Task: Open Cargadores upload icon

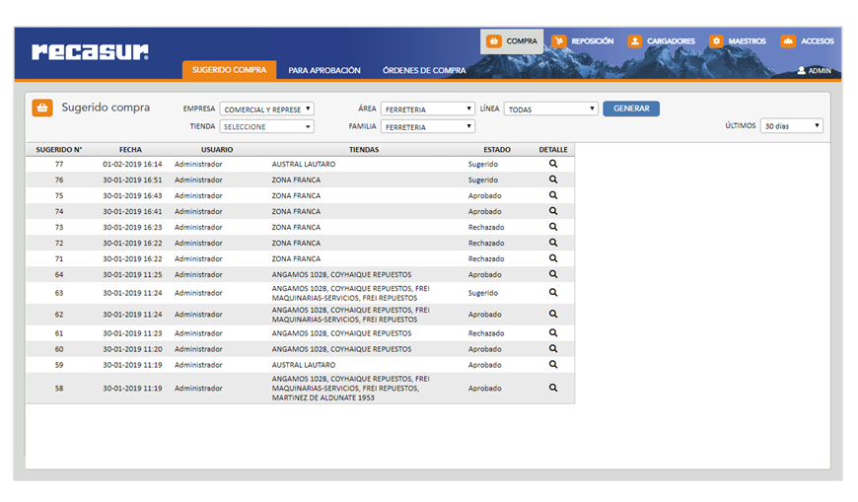Action: [634, 41]
